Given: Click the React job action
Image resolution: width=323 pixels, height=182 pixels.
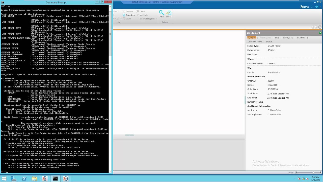Looking at the screenshot, I should 127,19.
